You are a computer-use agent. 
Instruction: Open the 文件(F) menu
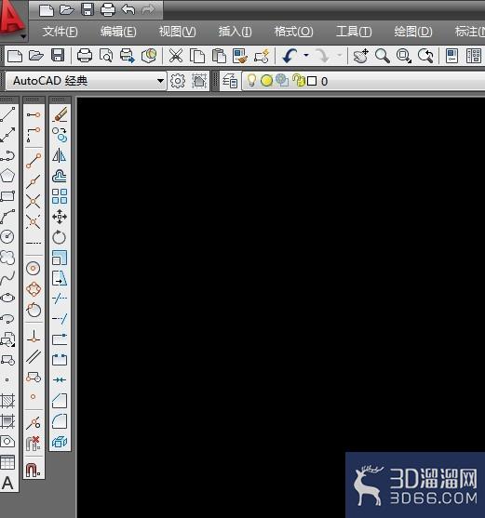pyautogui.click(x=60, y=32)
